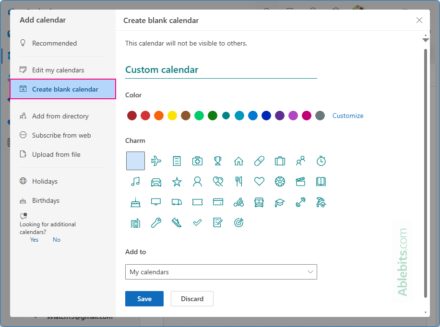The image size is (440, 327).
Task: Pick the dark red color swatch
Action: point(132,116)
